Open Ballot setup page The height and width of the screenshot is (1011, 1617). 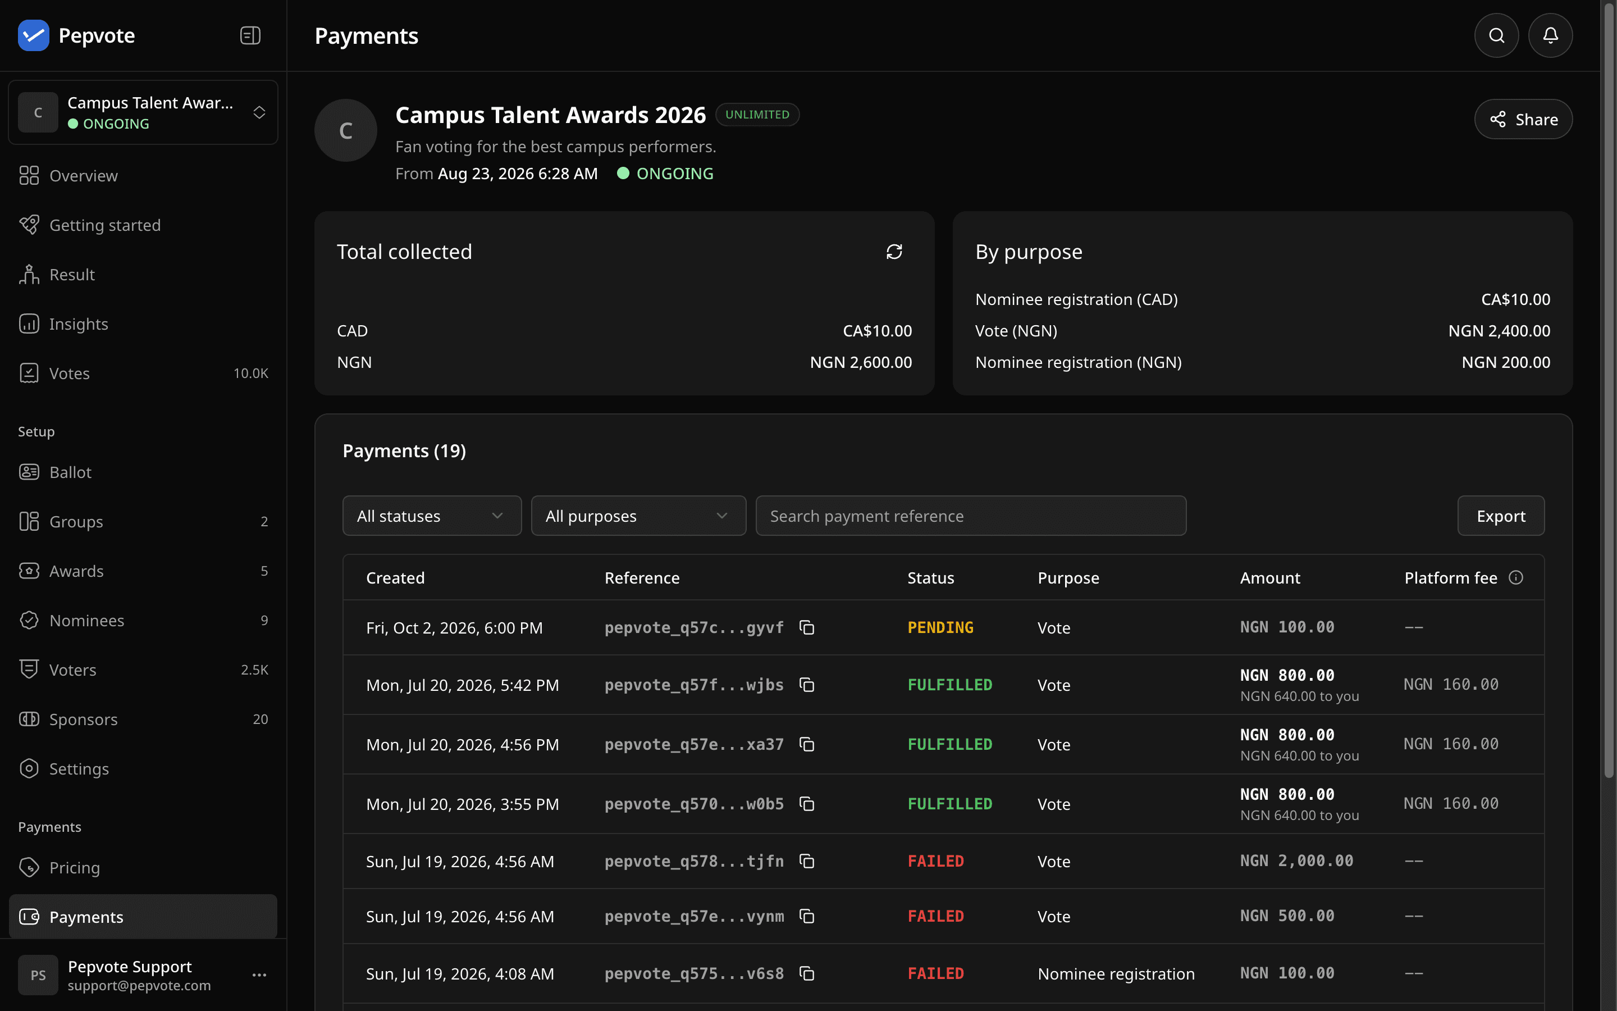tap(143, 472)
